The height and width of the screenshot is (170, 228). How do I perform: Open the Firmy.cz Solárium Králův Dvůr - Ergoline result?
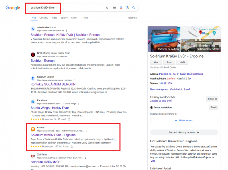point(53,135)
